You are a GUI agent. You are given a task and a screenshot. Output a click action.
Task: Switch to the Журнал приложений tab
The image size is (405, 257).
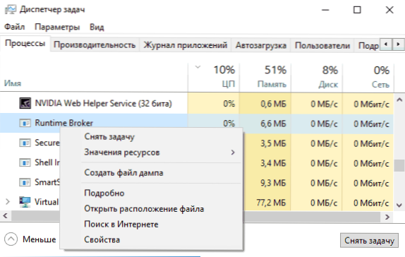pos(185,45)
